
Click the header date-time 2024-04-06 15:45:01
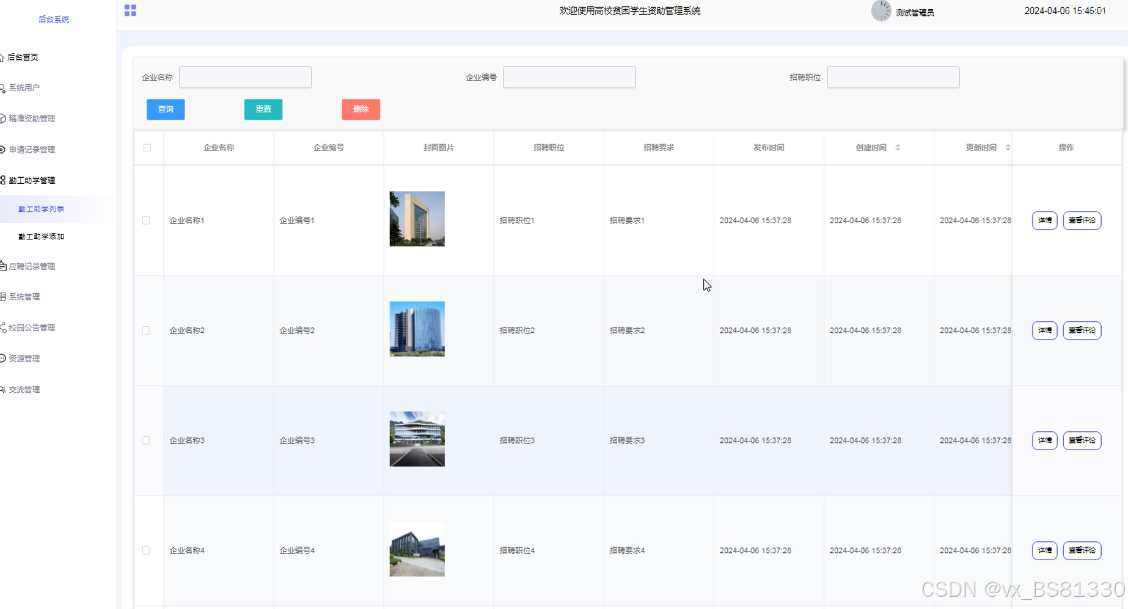[1065, 11]
